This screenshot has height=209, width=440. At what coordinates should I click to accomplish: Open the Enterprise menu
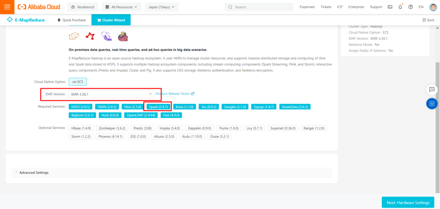coord(356,7)
